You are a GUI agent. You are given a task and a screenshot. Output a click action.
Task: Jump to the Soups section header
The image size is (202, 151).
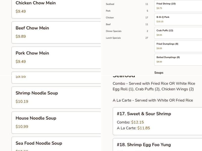pyautogui.click(x=159, y=72)
